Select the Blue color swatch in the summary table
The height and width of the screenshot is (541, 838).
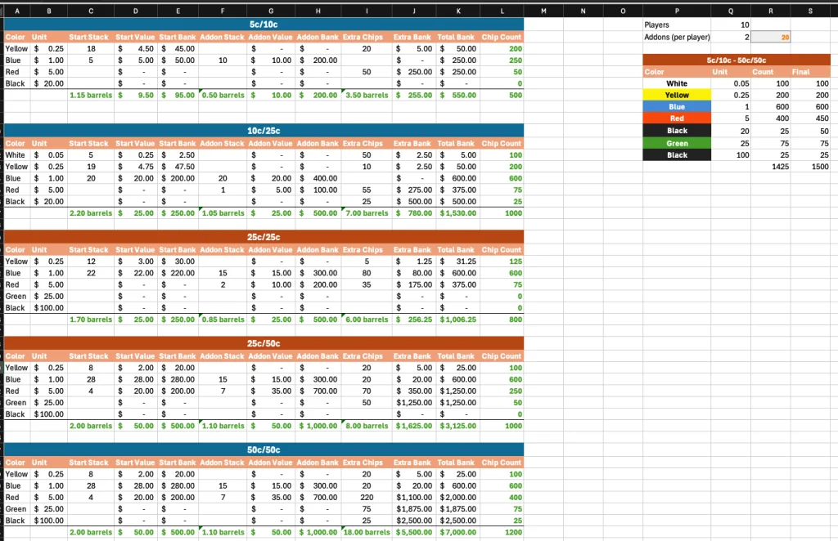(x=677, y=107)
